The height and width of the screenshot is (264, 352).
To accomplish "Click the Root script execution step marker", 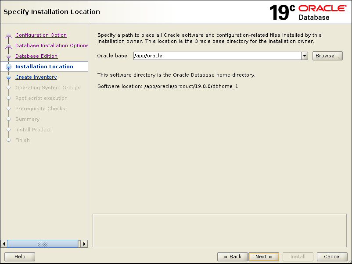I will tap(8, 98).
